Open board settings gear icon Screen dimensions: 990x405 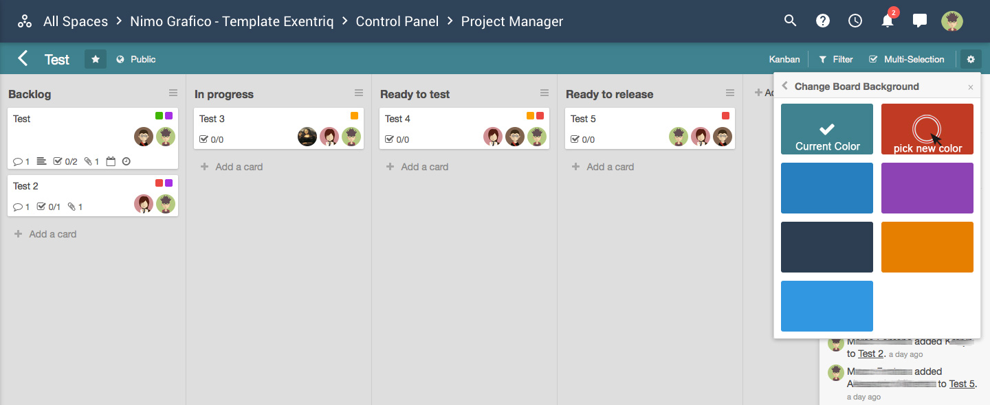click(971, 59)
